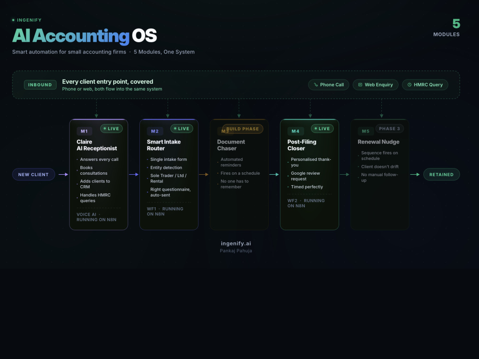This screenshot has width=479, height=359.
Task: Click the 'Fires on a schedule' bullet
Action: [240, 173]
